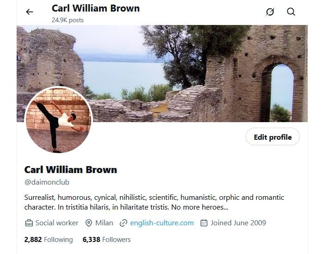Viewport: 322px width, 254px height.
Task: Click the Social worker profession label
Action: point(57,223)
